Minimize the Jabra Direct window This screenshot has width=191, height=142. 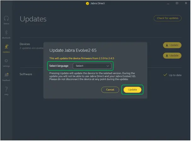tap(168, 3)
